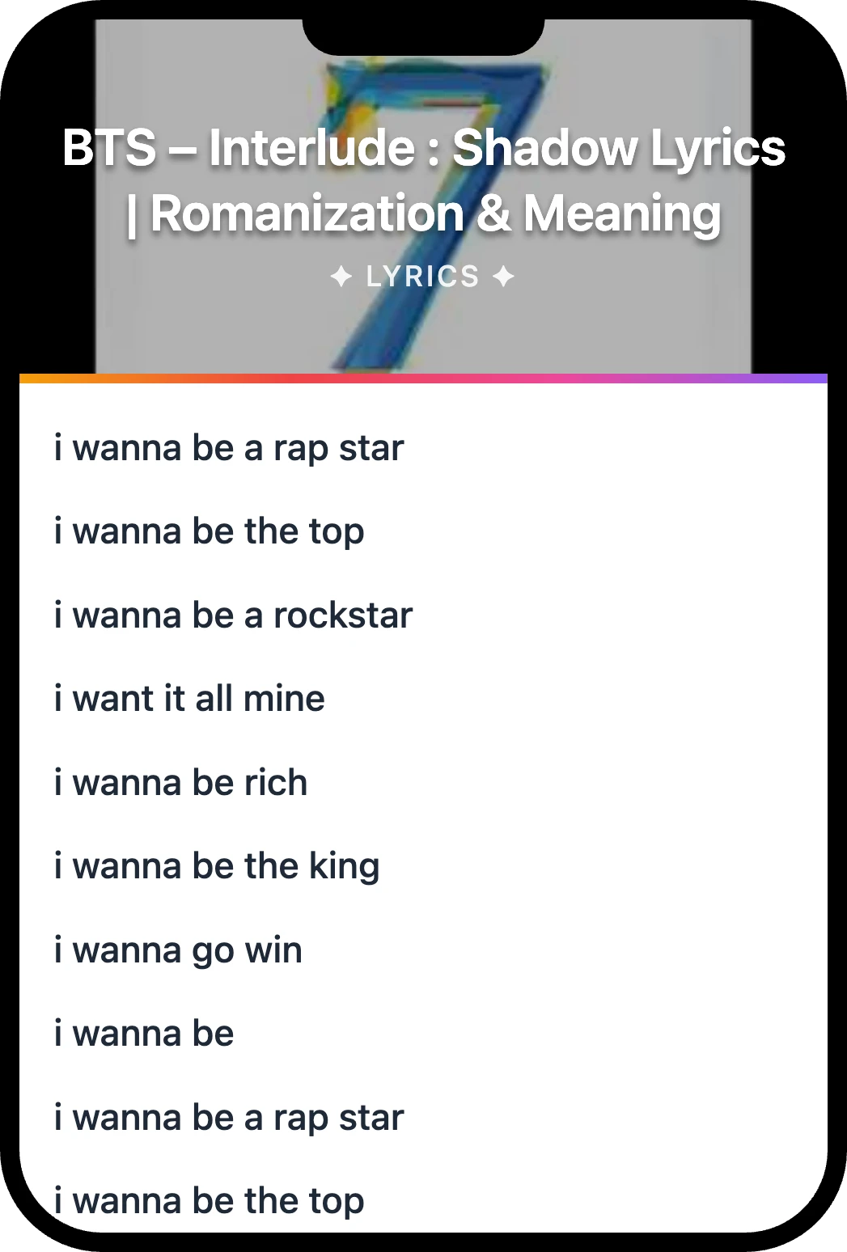
Task: Tap the 'i wanna be rich' lyric
Action: tap(181, 783)
